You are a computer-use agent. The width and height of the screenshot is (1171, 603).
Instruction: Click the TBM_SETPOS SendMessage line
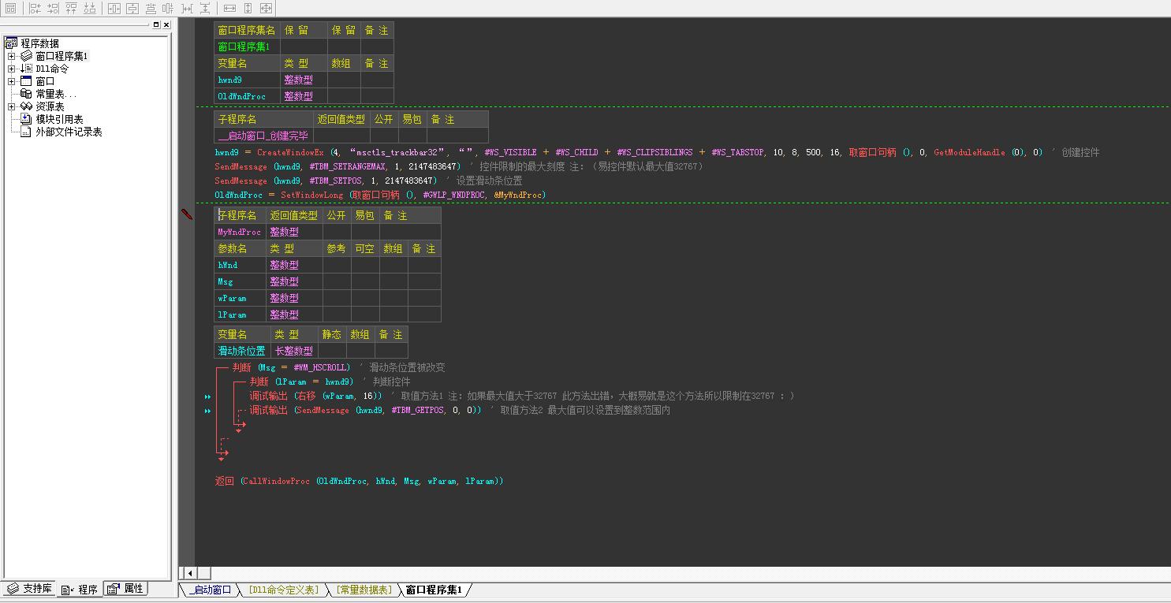point(368,181)
